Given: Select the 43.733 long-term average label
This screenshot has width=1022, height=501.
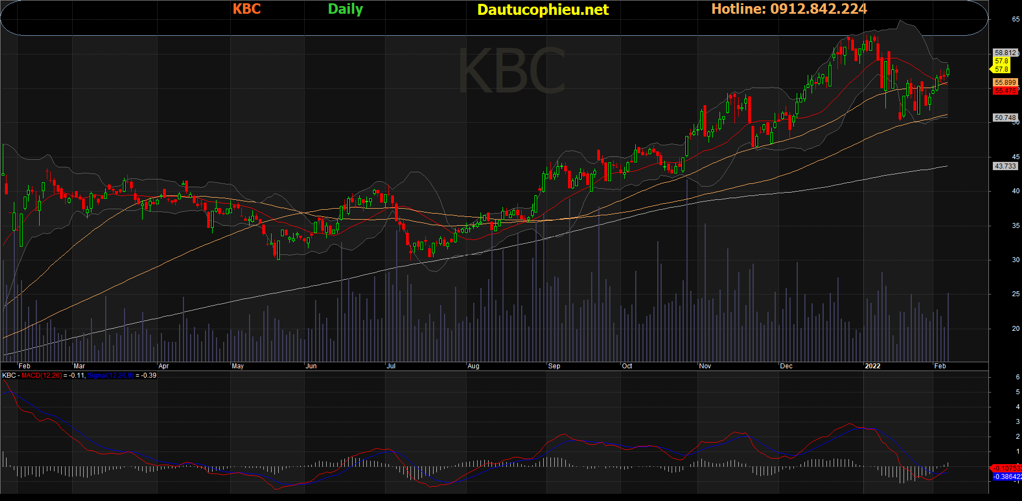Looking at the screenshot, I should [1005, 166].
